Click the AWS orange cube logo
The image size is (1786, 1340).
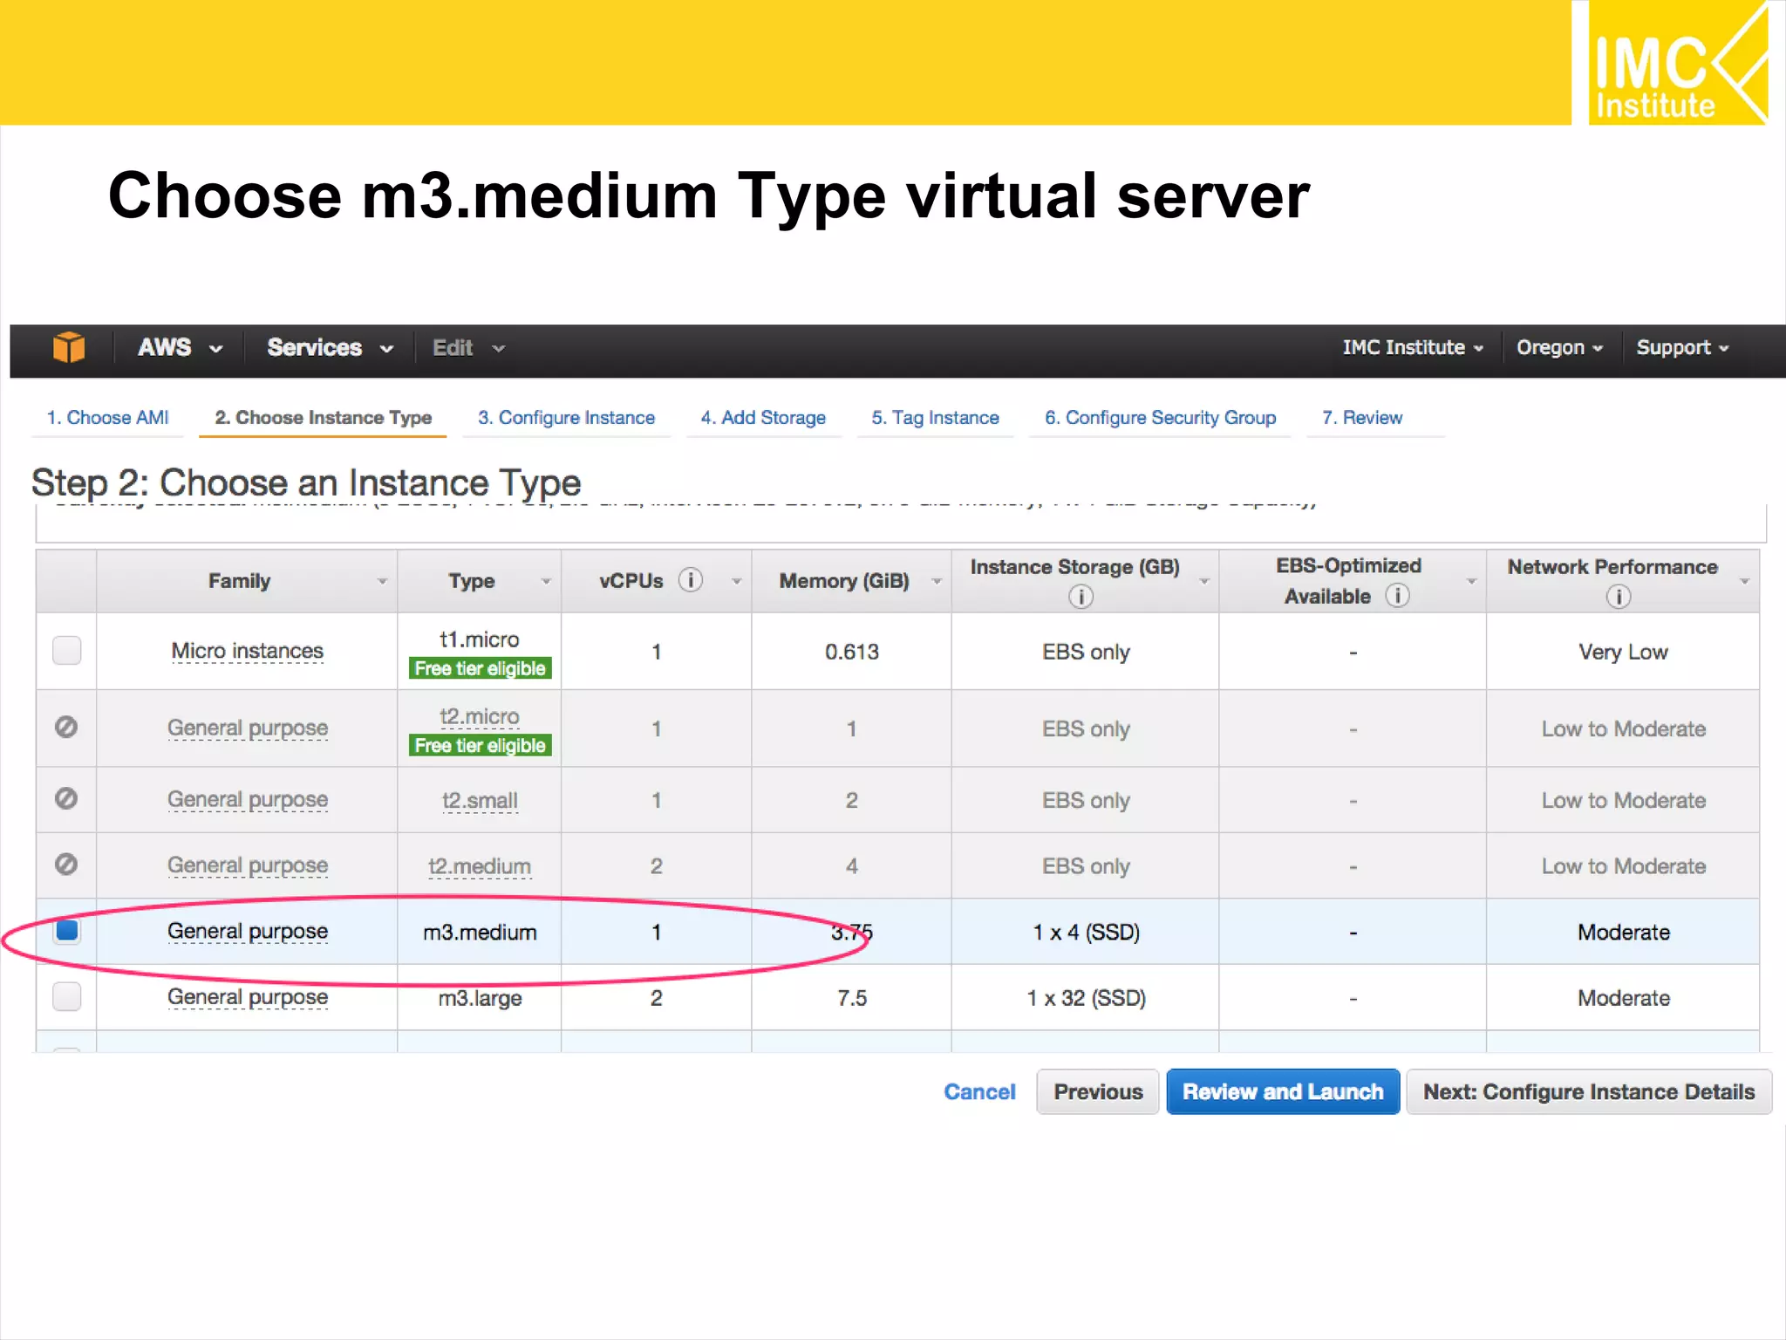[69, 347]
